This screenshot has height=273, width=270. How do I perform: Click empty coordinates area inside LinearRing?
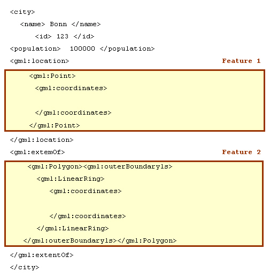134,204
